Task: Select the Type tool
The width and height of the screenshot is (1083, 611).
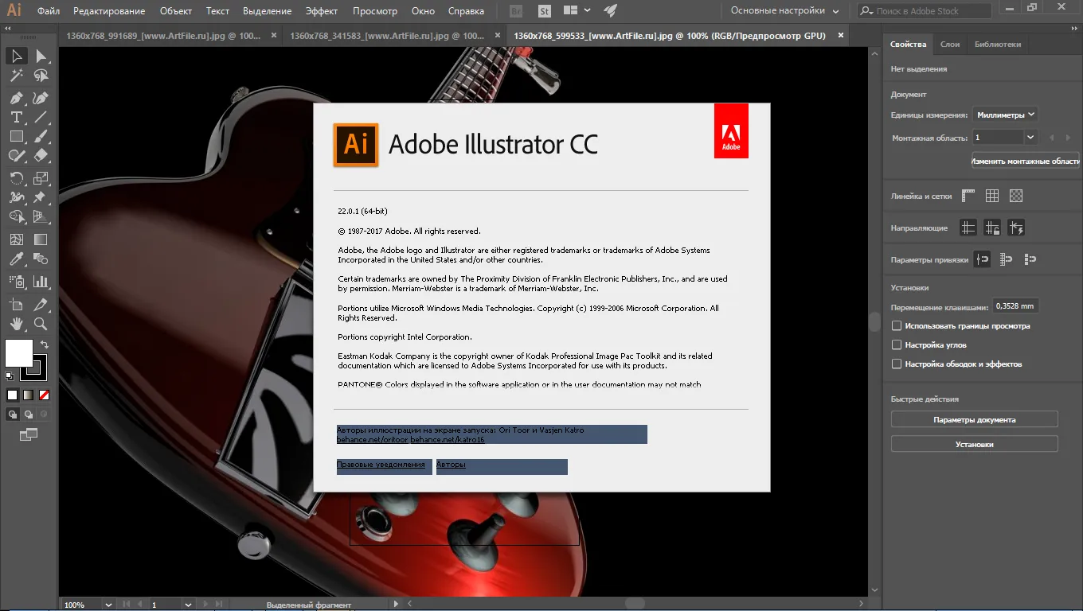Action: pyautogui.click(x=16, y=118)
